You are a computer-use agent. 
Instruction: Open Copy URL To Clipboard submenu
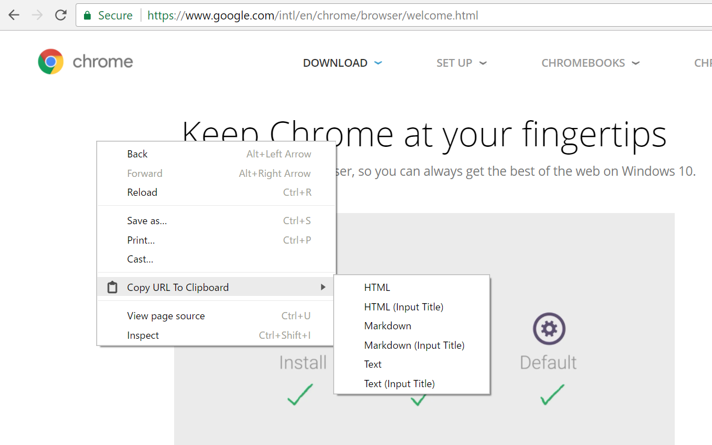(x=216, y=287)
